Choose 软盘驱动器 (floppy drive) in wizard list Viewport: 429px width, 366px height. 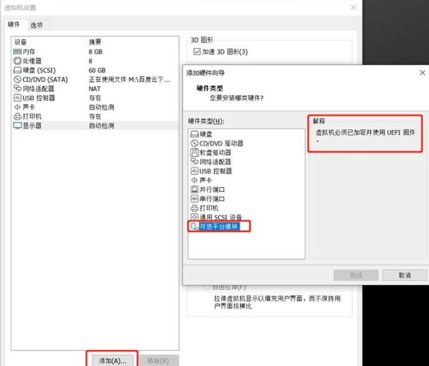point(215,152)
